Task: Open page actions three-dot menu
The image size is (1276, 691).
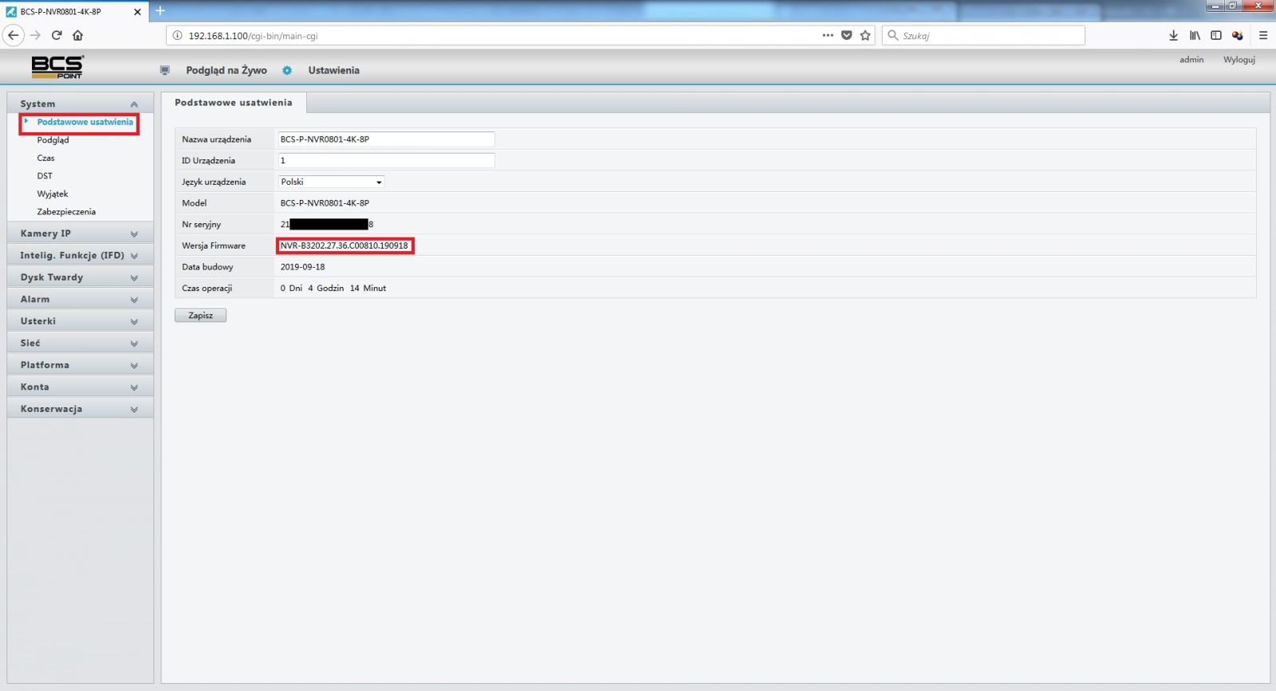Action: pos(828,35)
